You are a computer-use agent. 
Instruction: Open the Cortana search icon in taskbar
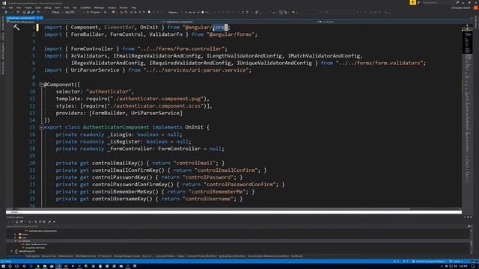click(10, 266)
